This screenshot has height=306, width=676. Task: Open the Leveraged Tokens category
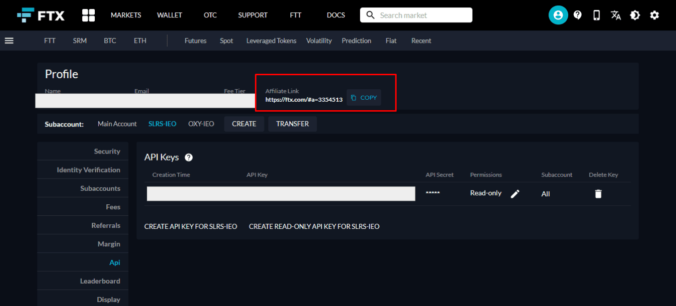click(271, 41)
